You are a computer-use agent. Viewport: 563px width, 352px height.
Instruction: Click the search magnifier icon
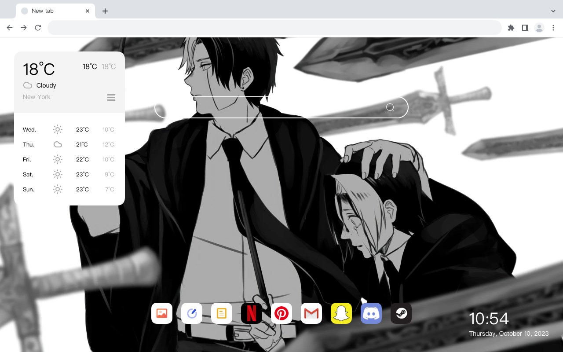(x=390, y=107)
